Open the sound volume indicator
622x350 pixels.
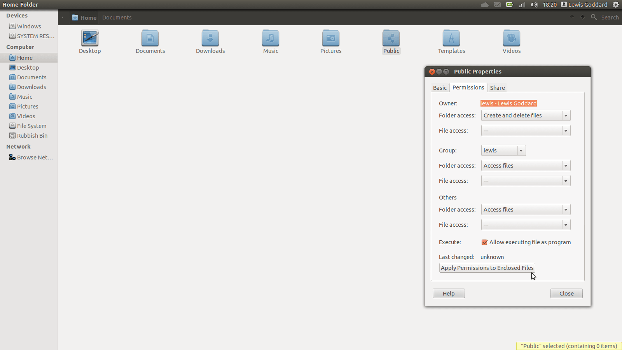[534, 5]
